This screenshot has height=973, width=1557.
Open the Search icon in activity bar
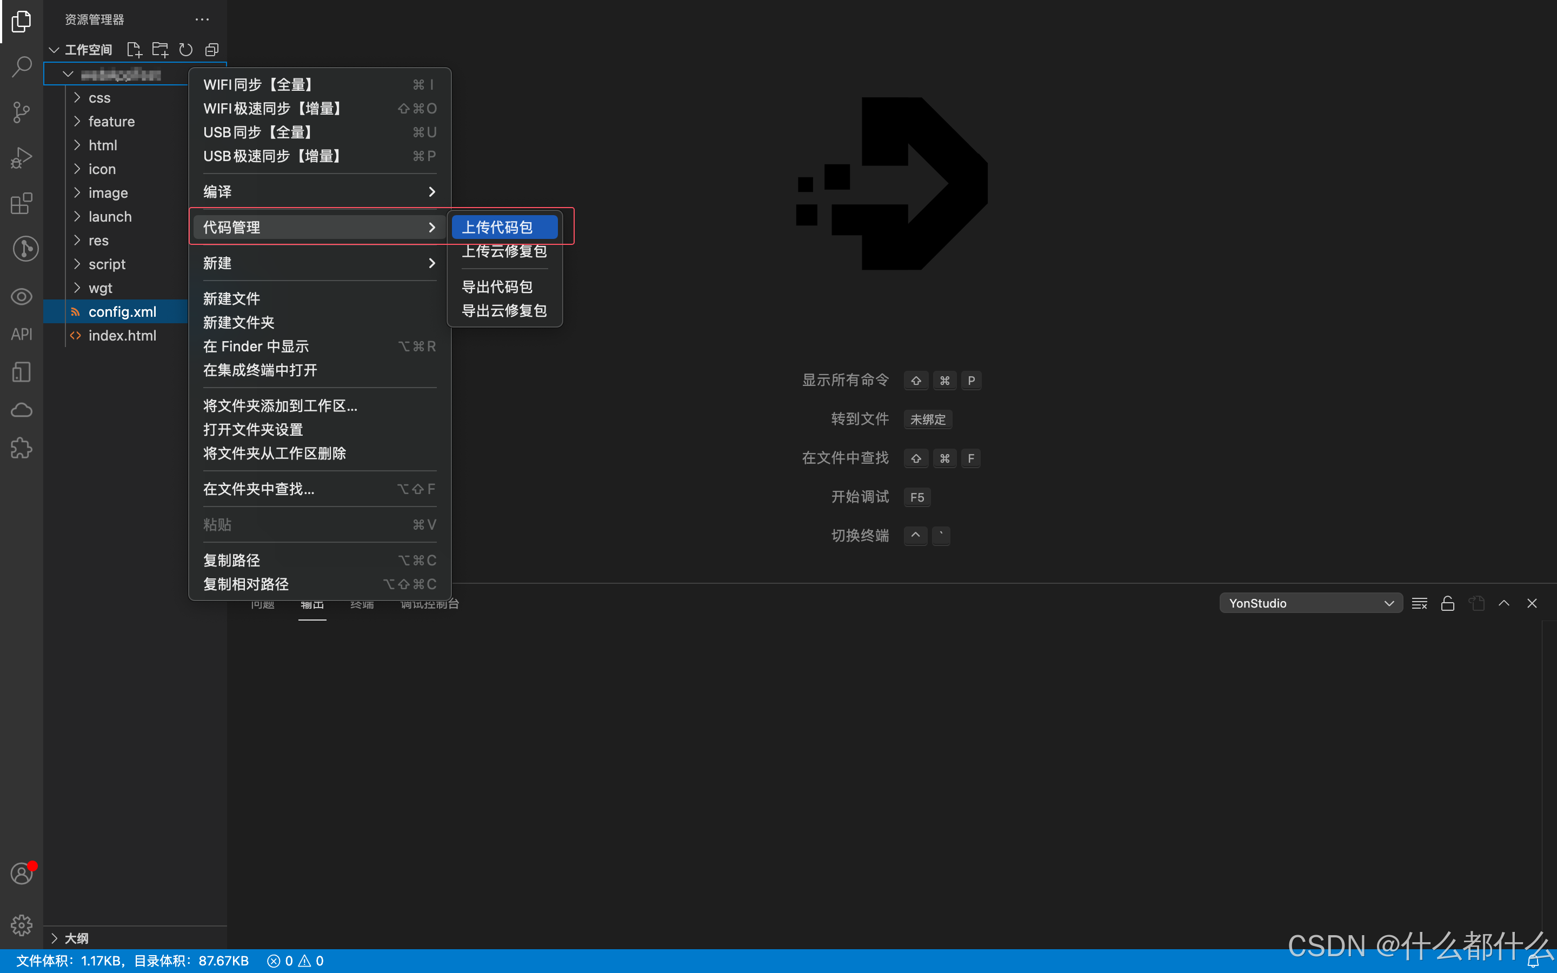(21, 66)
